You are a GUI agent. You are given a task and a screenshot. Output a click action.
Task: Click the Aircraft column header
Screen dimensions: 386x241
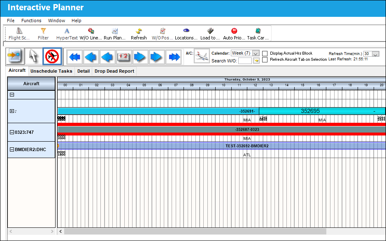point(31,83)
